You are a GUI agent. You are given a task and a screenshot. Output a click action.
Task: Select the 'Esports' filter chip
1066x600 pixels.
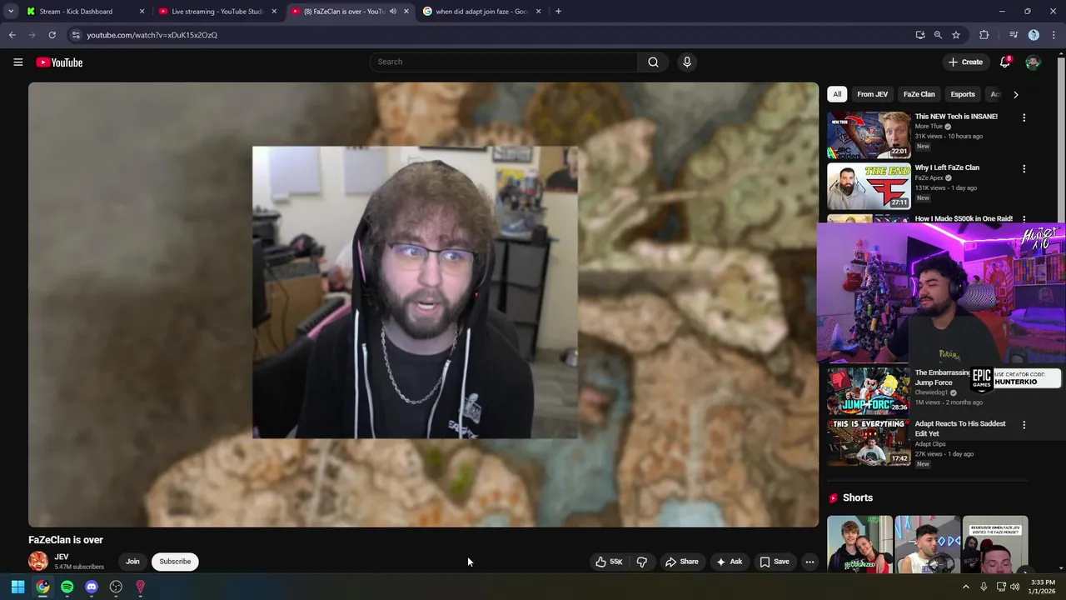coord(963,94)
